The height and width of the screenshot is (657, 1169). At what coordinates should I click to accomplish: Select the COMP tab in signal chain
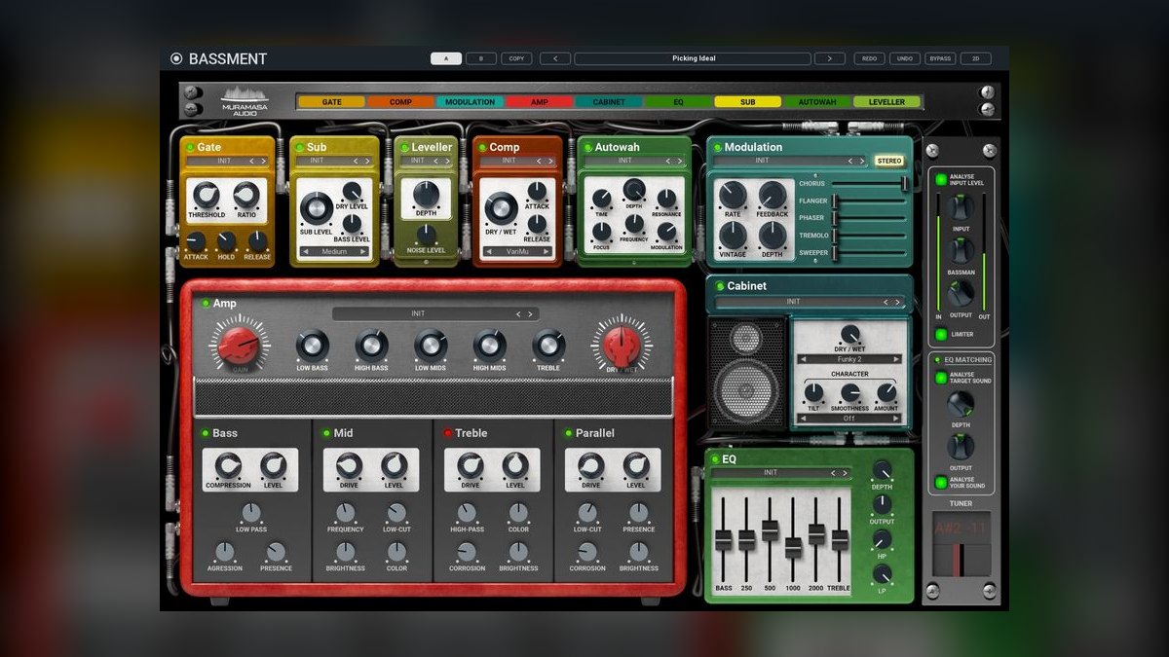point(400,101)
